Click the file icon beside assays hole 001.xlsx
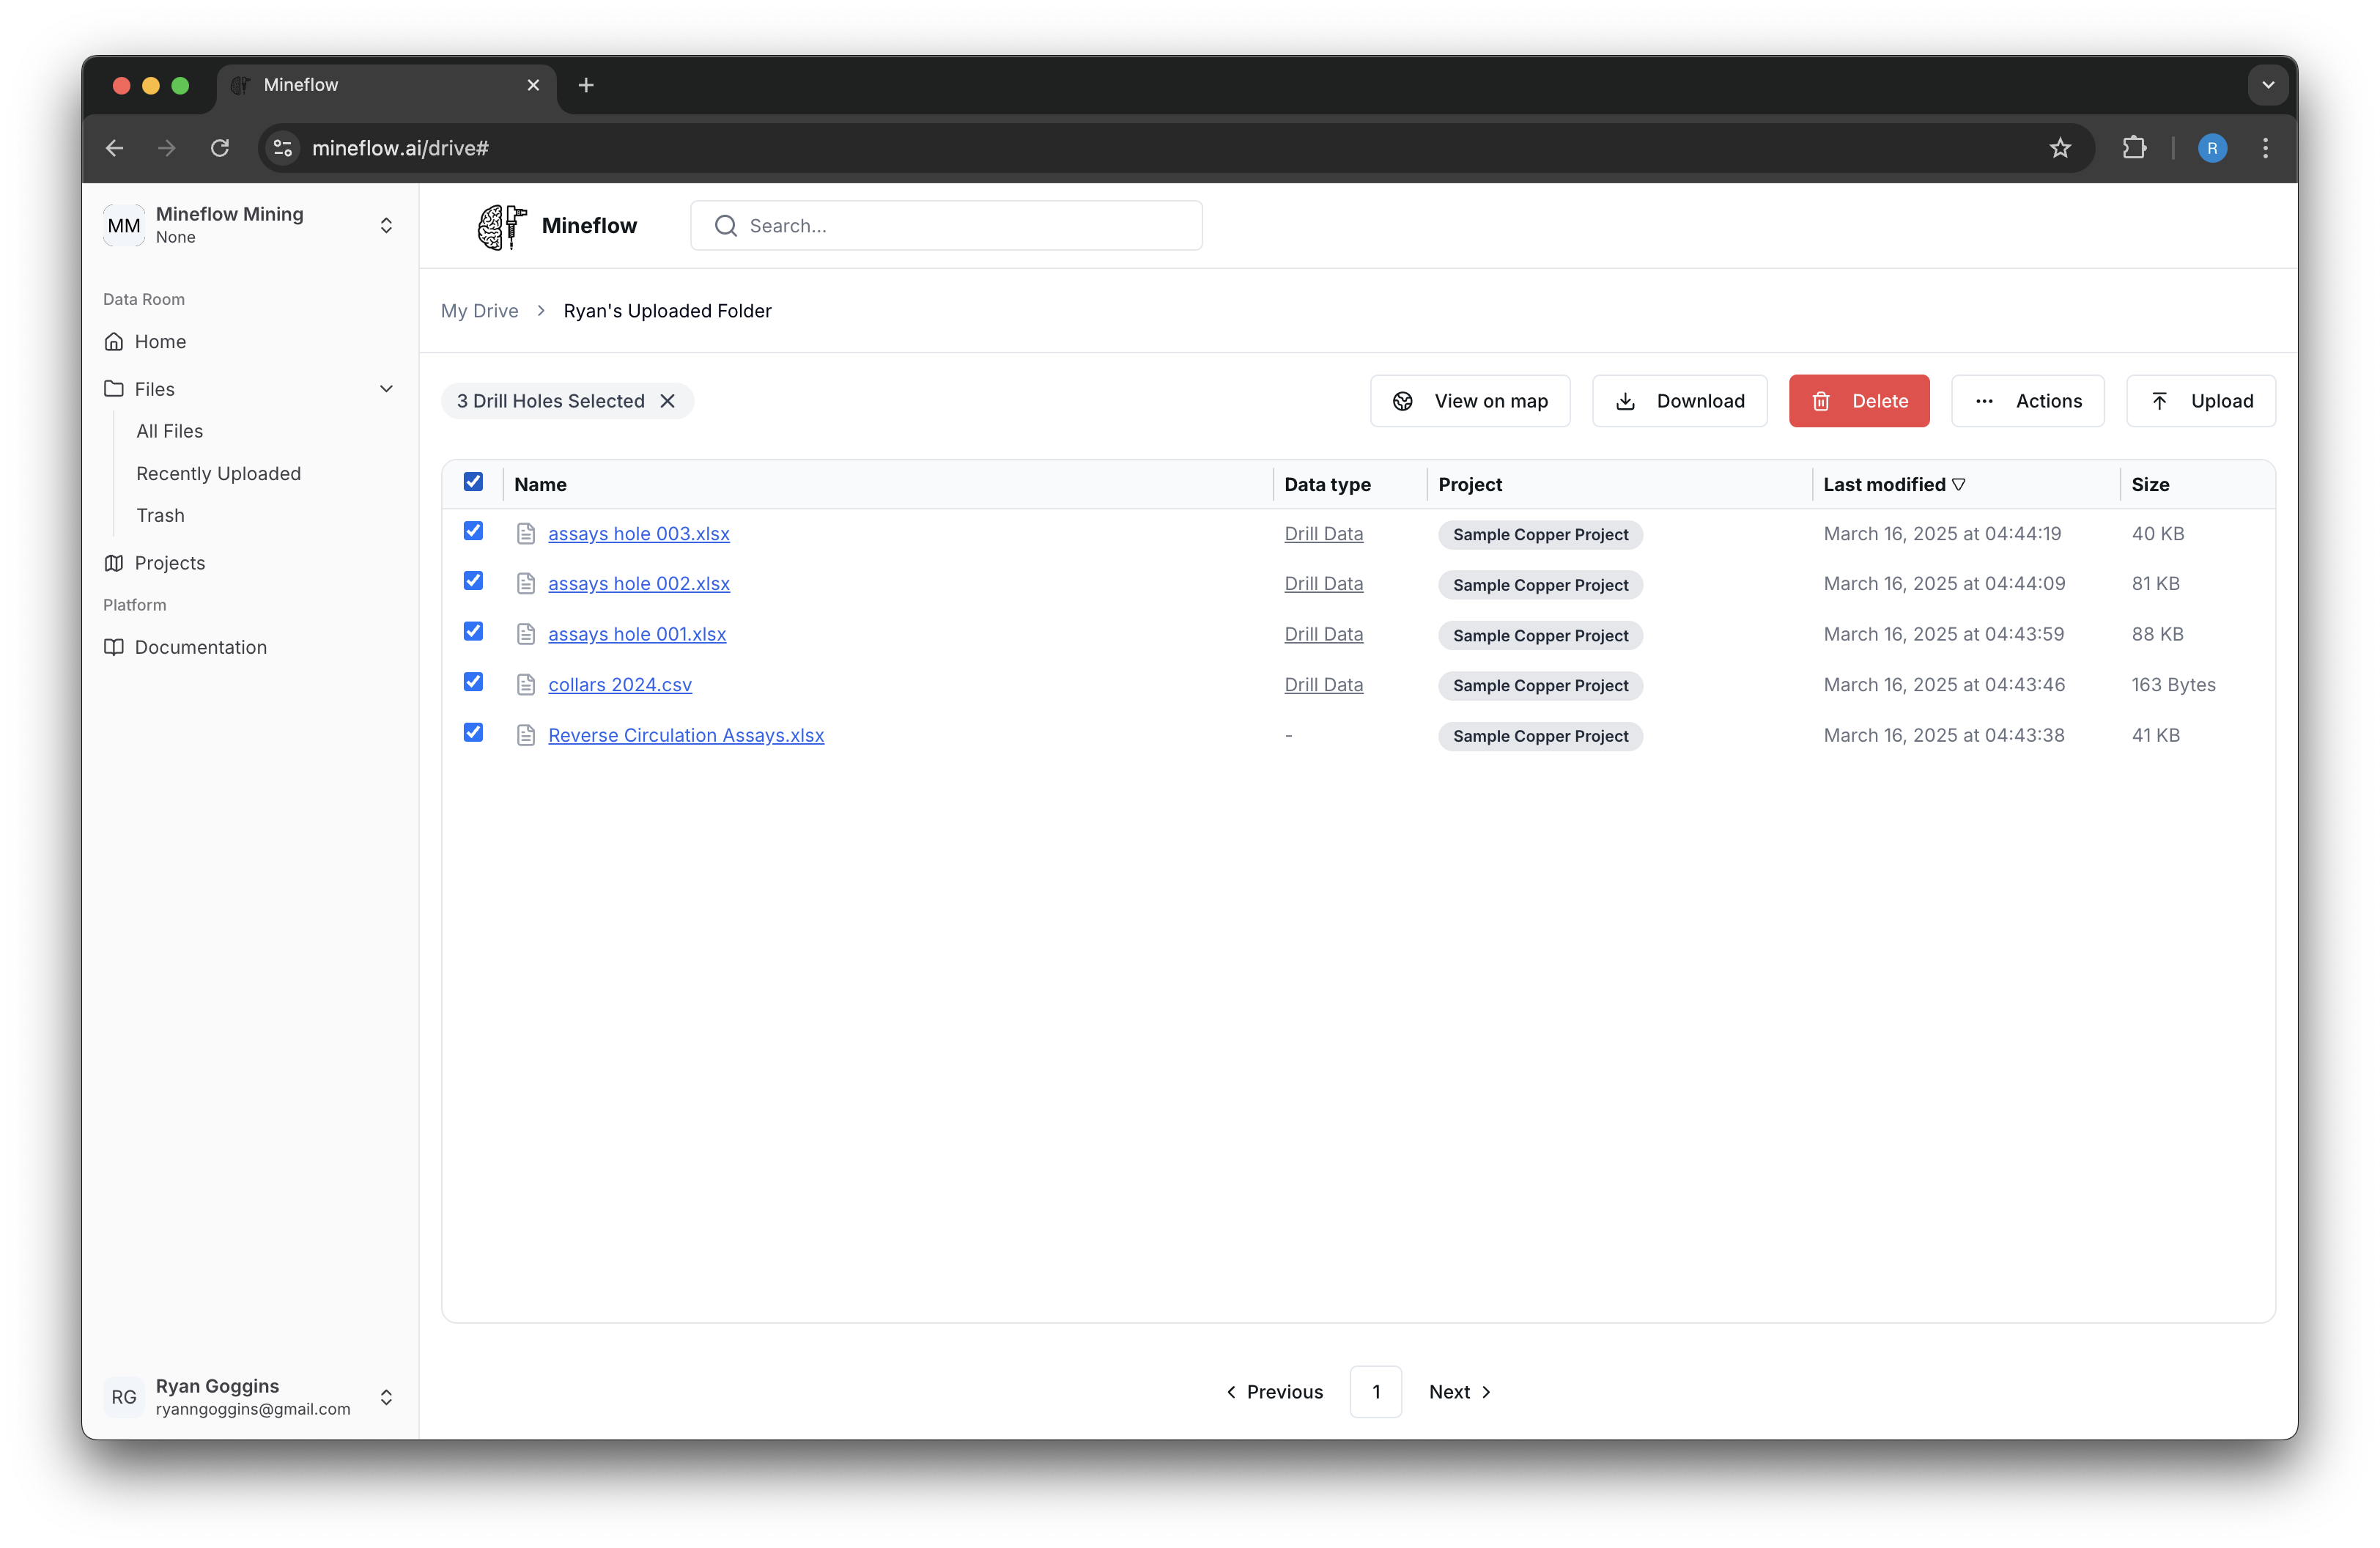The width and height of the screenshot is (2380, 1548). pos(526,634)
